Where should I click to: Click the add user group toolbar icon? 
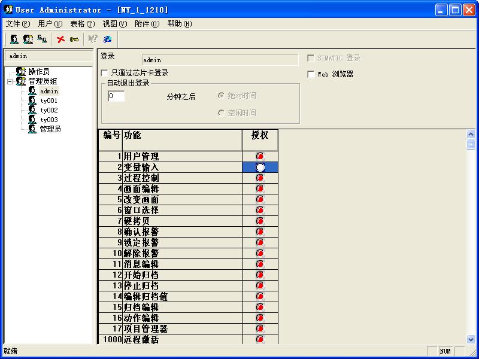click(27, 39)
